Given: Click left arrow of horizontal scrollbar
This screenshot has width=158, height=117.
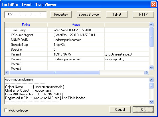Looking at the screenshot, I should pyautogui.click(x=7, y=72).
